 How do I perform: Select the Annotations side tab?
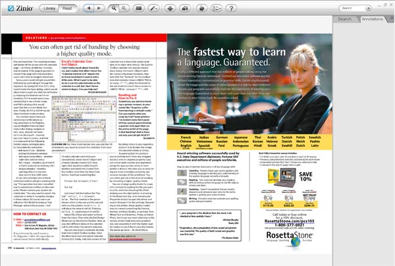pos(373,19)
